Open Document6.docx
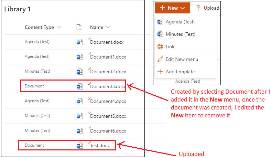Image resolution: width=271 pixels, height=158 pixels. (108, 131)
